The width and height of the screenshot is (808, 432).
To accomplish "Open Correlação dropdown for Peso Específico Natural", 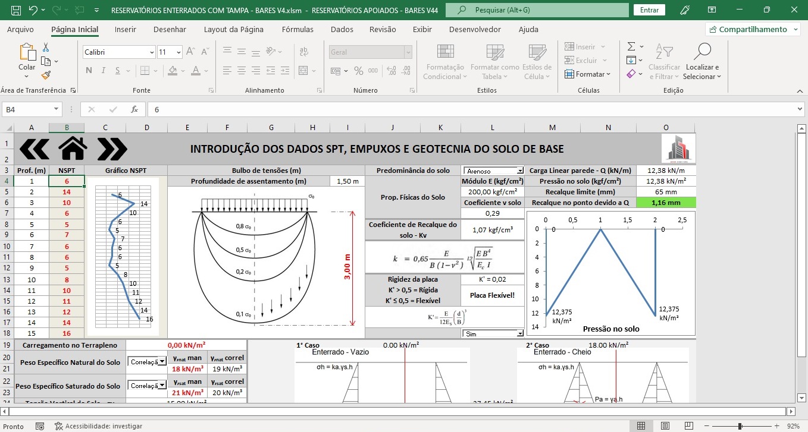I will (x=162, y=362).
